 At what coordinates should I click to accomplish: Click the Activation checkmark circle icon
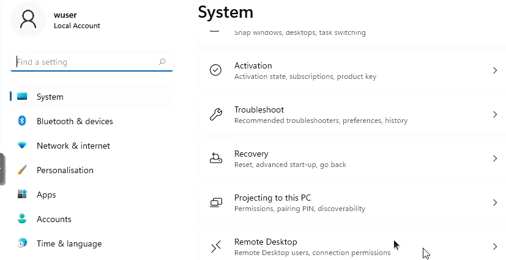click(x=216, y=70)
